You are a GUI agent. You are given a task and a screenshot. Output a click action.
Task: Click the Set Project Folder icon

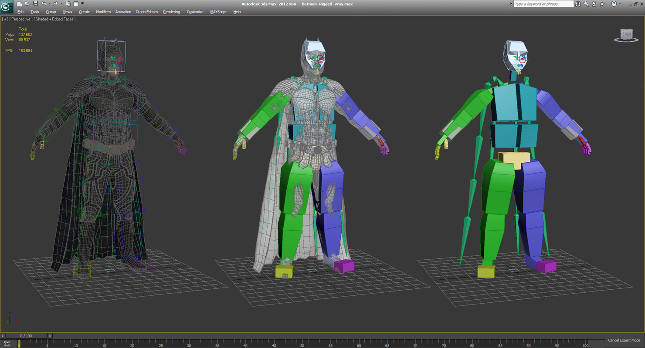[68, 4]
